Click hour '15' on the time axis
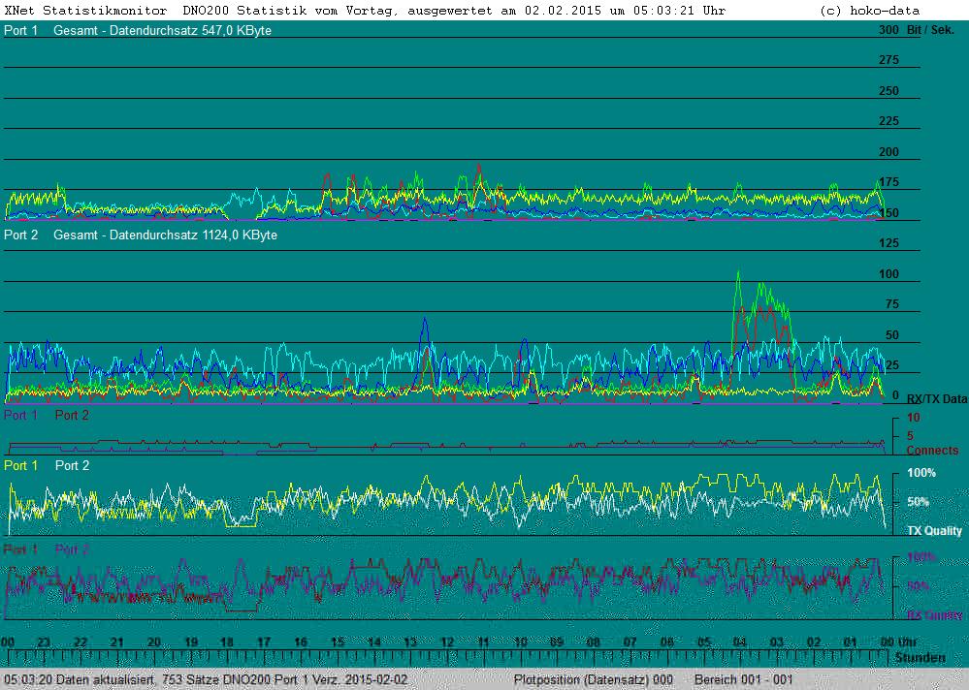The width and height of the screenshot is (969, 690). (x=338, y=642)
